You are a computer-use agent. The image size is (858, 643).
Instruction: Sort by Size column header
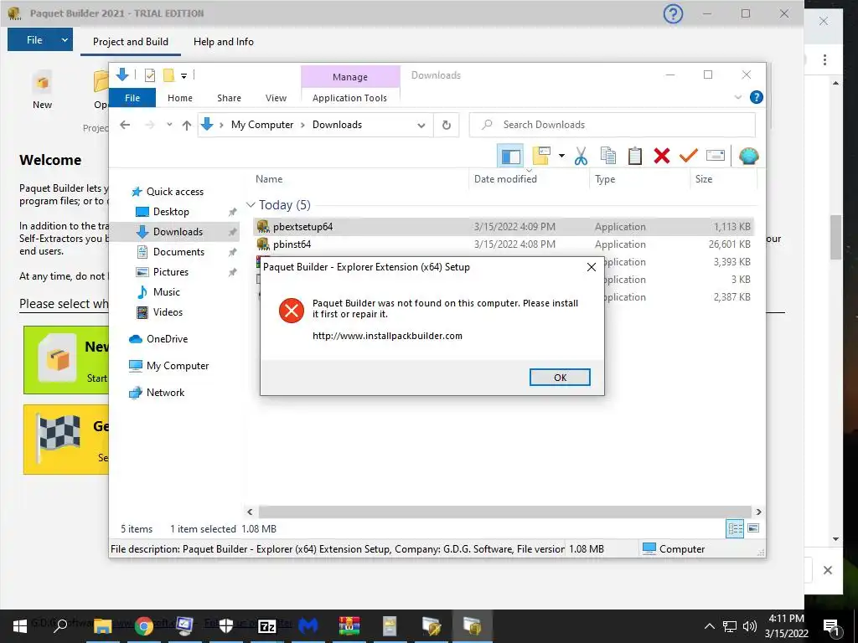point(704,179)
